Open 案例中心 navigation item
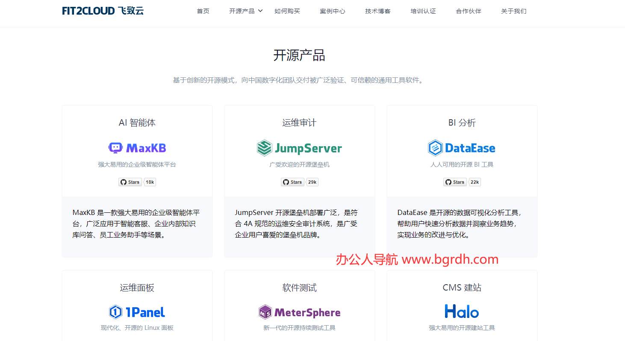 [x=333, y=11]
